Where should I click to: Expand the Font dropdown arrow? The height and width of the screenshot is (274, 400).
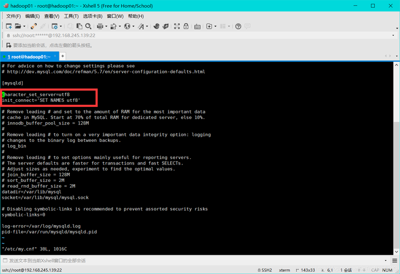point(147,26)
